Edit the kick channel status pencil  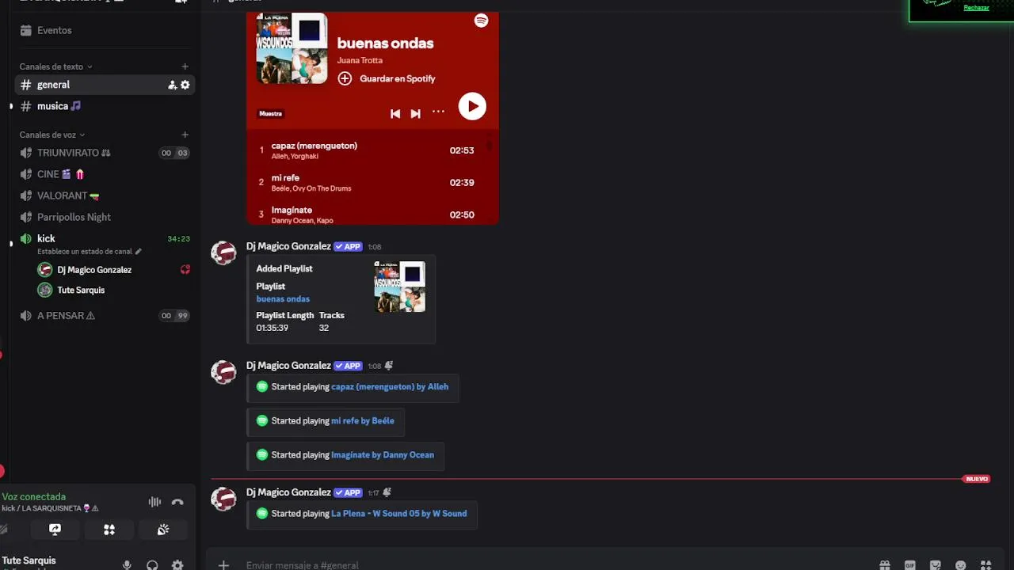[x=138, y=252]
